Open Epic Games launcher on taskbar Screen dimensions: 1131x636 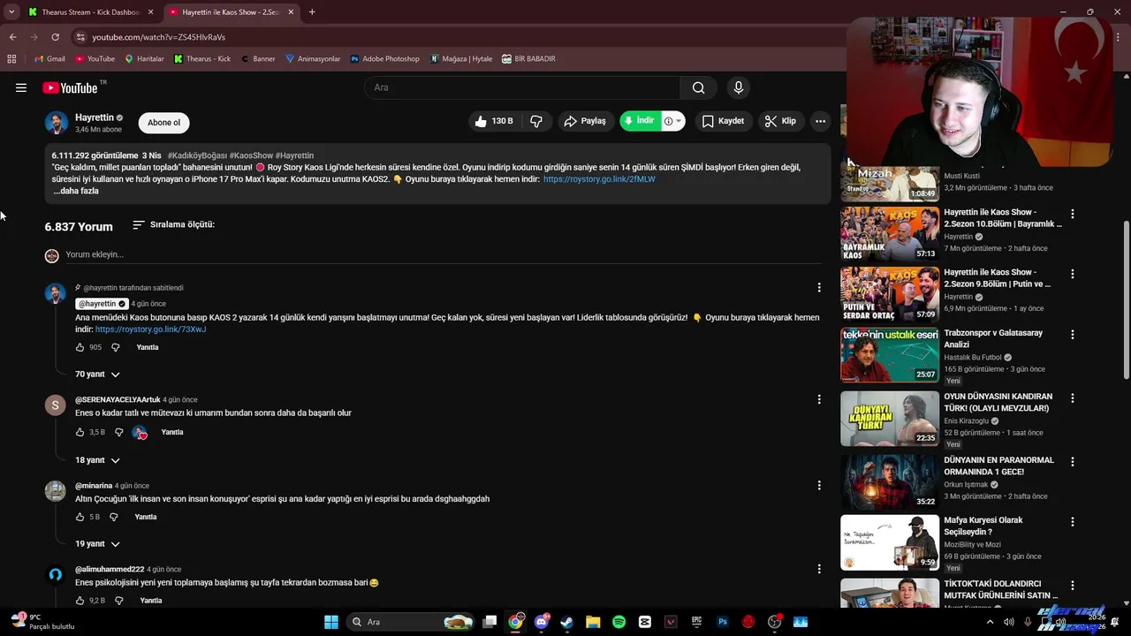(x=696, y=622)
